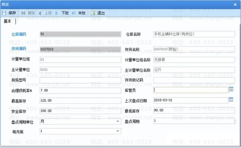Click the 下张 toolbar label
Image resolution: width=241 pixels, height=148 pixels.
[65, 13]
